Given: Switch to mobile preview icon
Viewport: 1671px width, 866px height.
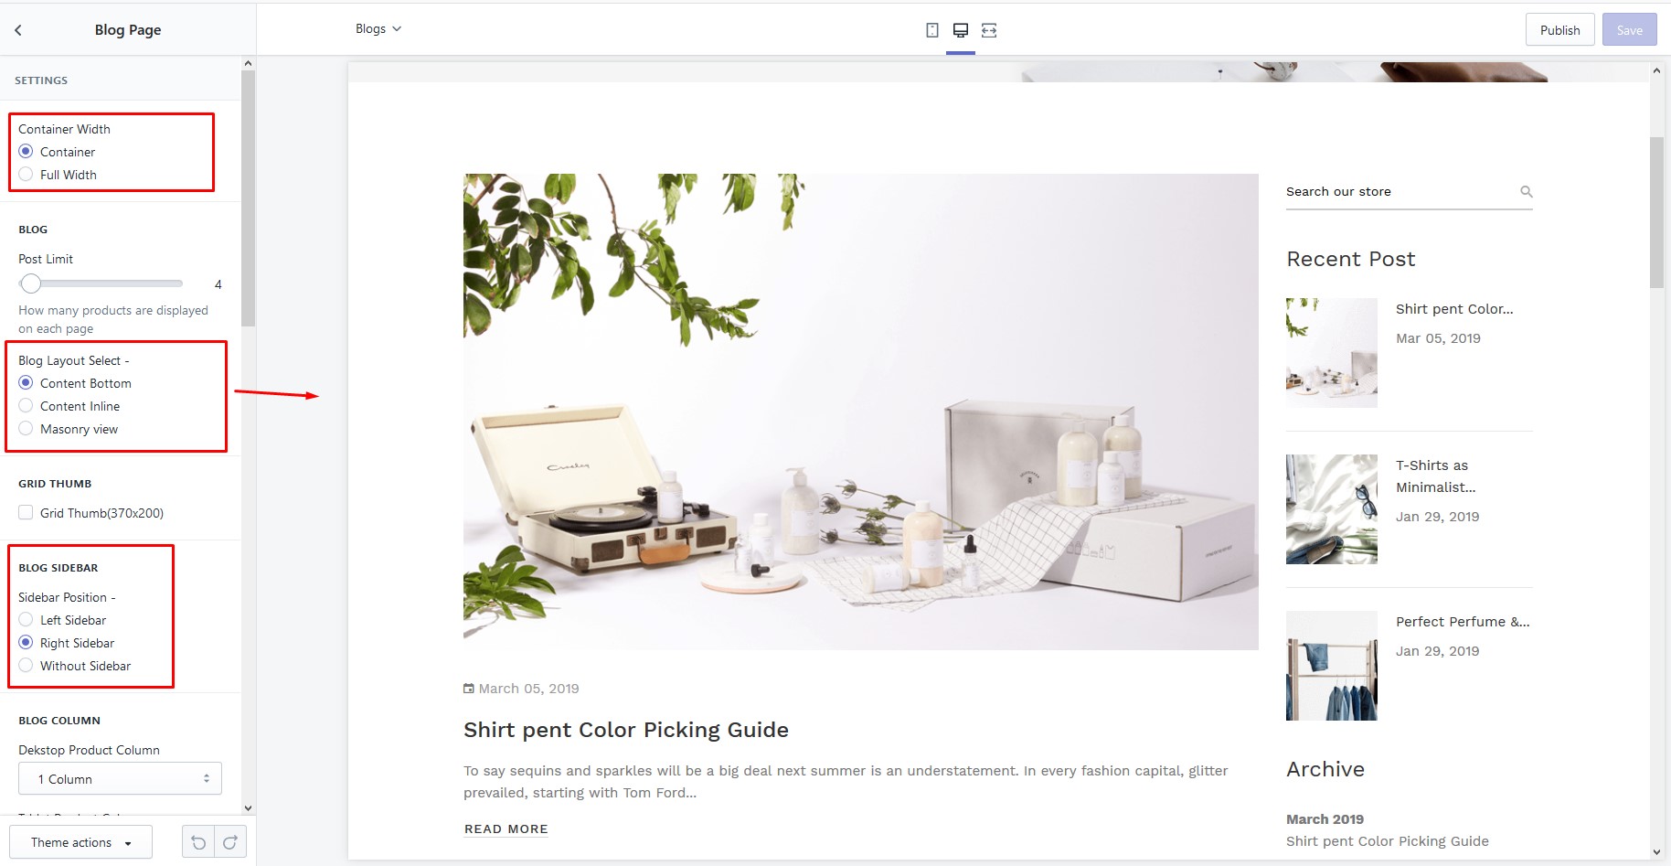Looking at the screenshot, I should (x=931, y=30).
